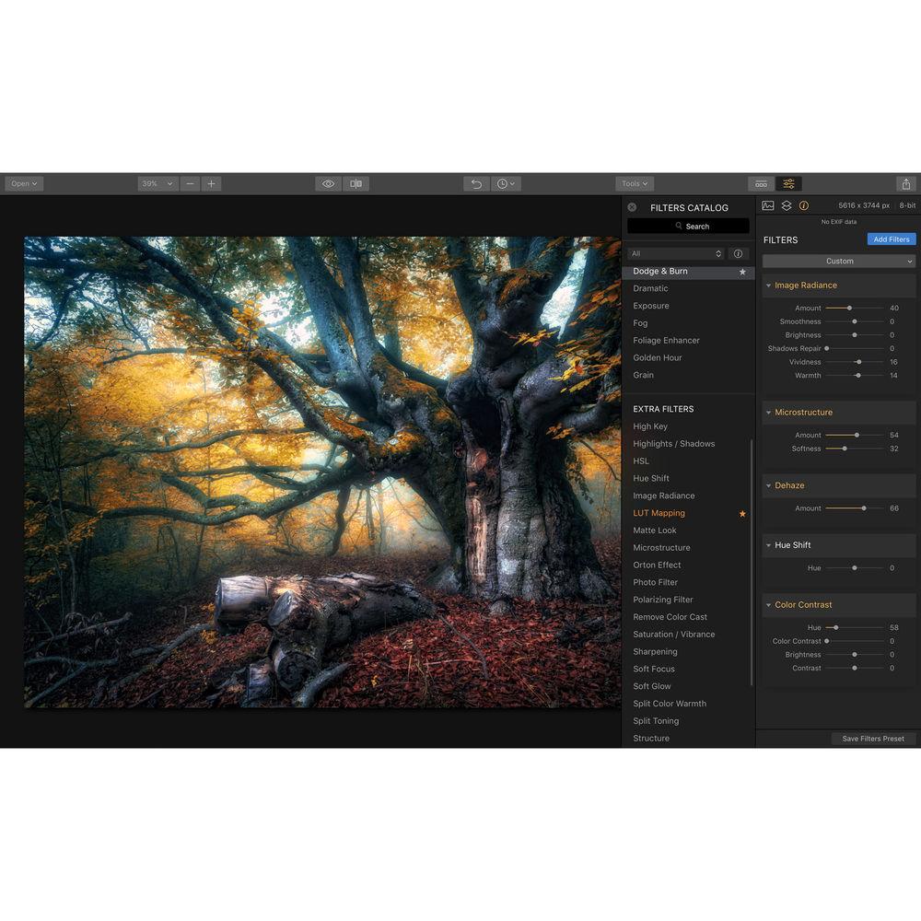
Task: Open the histogram panel icon
Action: tap(766, 204)
